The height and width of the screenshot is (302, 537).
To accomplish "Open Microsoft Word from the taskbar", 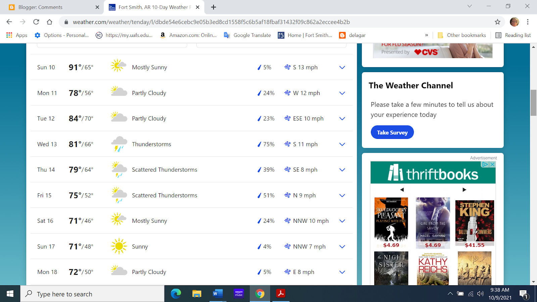I will [217, 294].
